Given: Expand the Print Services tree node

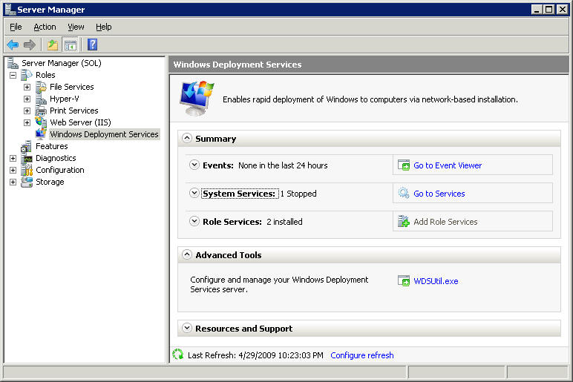Looking at the screenshot, I should [x=27, y=111].
